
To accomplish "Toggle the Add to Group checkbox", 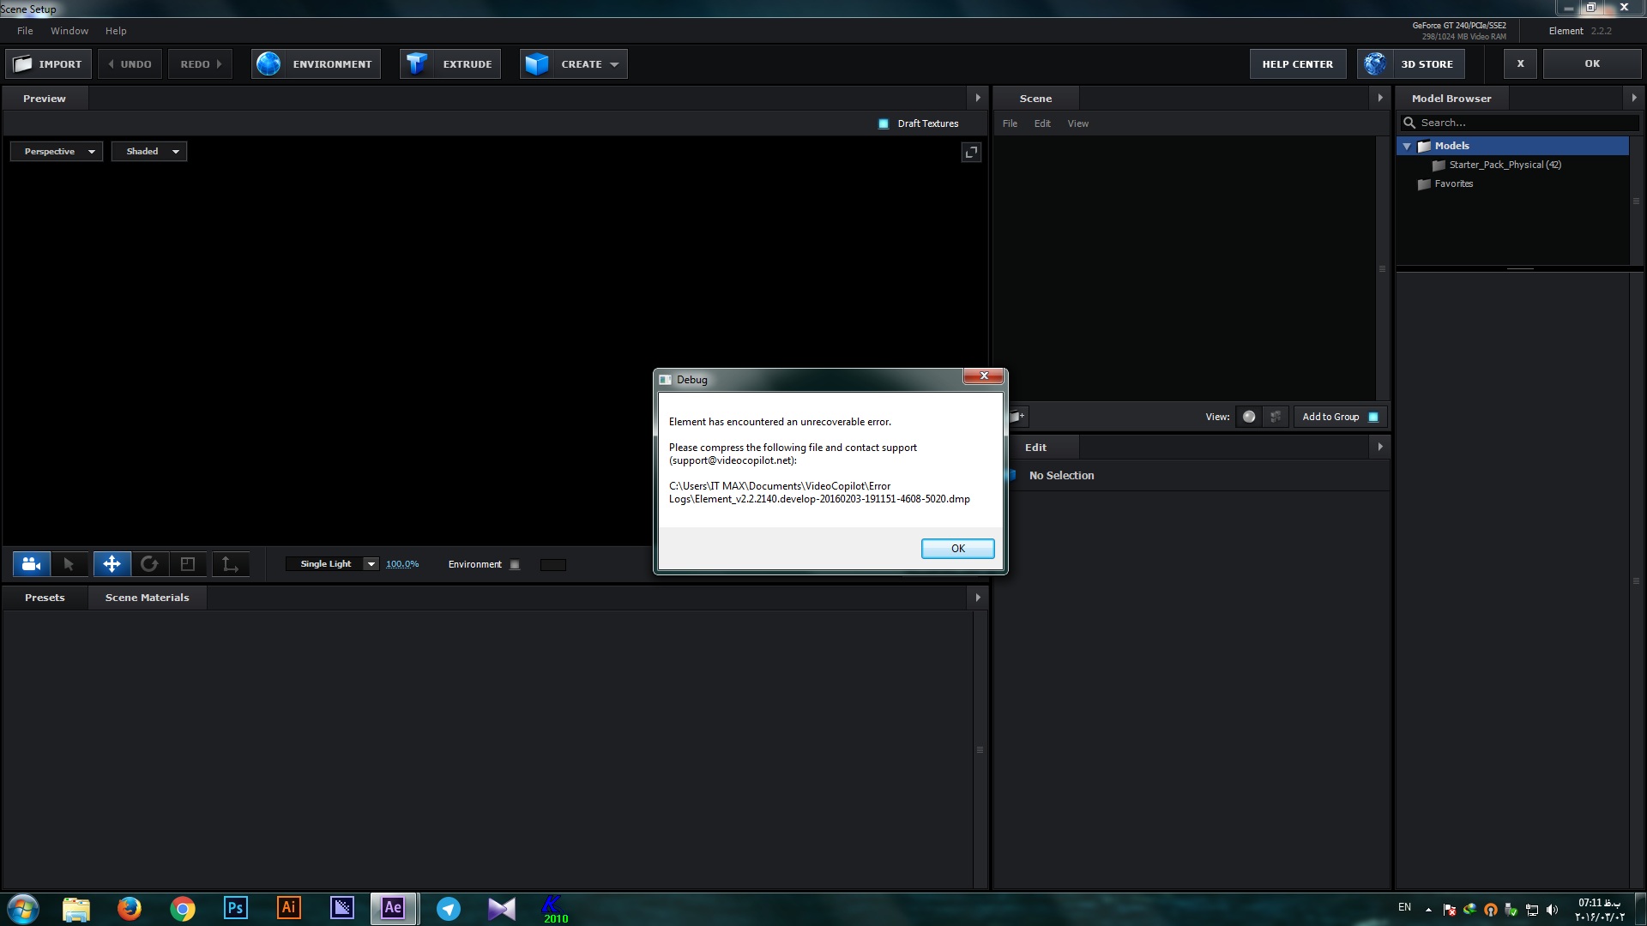I will coord(1373,417).
